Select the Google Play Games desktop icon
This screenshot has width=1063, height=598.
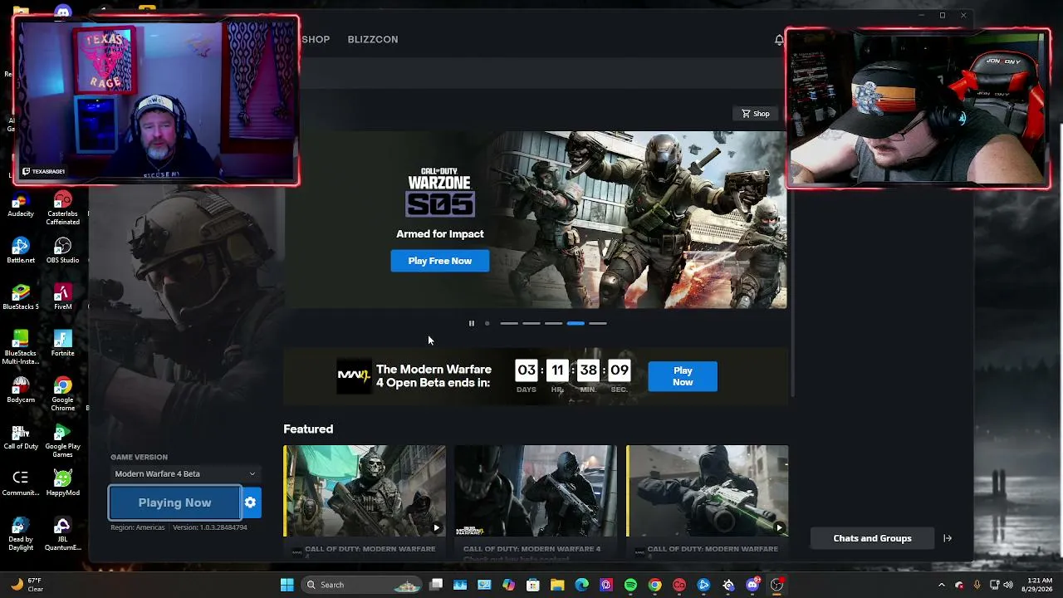pyautogui.click(x=62, y=440)
